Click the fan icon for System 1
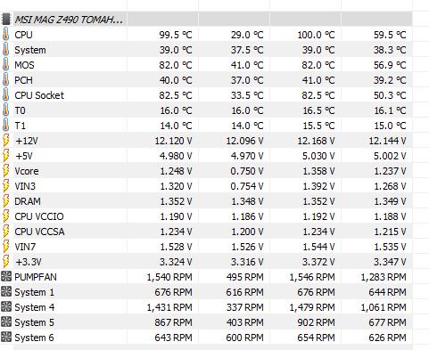 pyautogui.click(x=6, y=292)
